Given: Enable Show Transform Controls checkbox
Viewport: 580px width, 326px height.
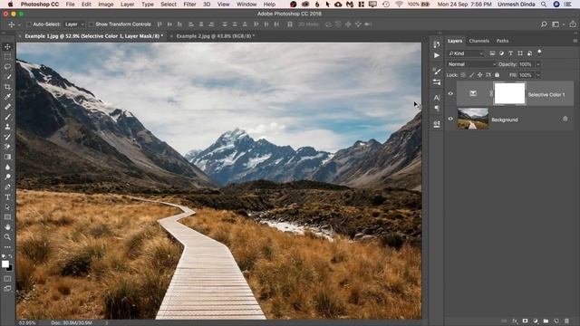Looking at the screenshot, I should [92, 24].
